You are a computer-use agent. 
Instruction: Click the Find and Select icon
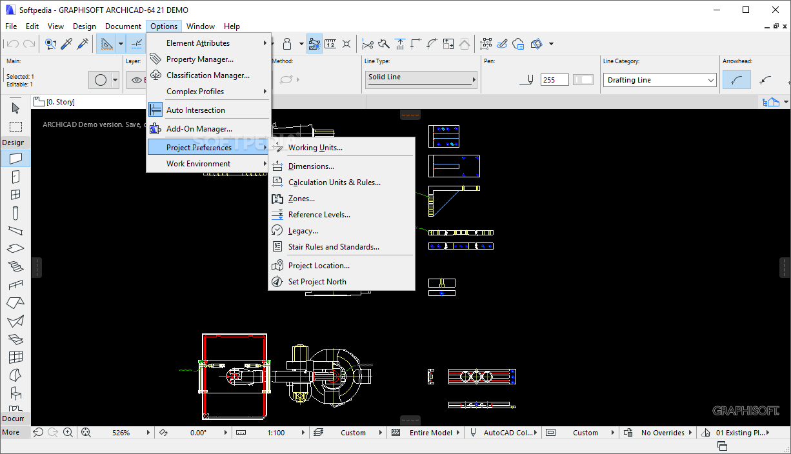[50, 44]
